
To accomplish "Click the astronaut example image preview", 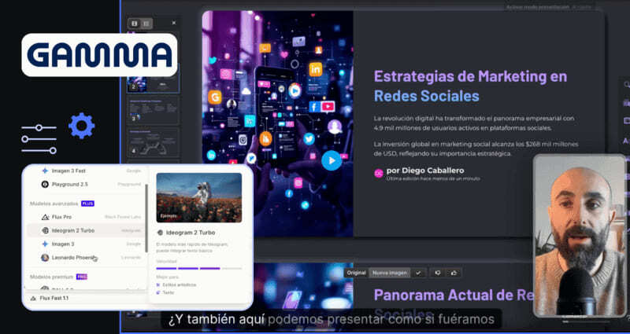I will click(199, 198).
